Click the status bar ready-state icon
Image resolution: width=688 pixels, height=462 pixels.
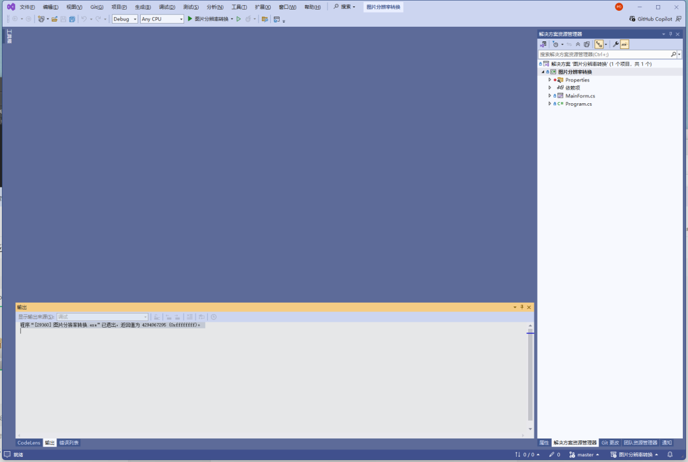7,454
